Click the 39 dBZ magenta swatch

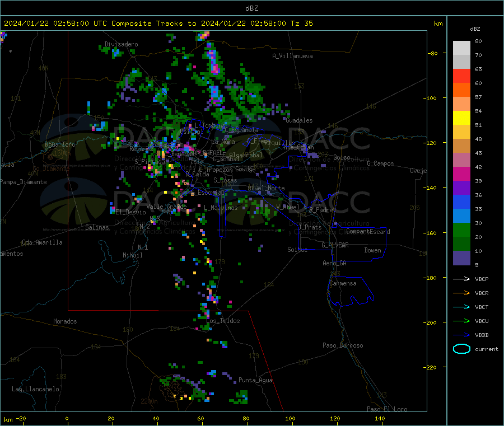(461, 174)
